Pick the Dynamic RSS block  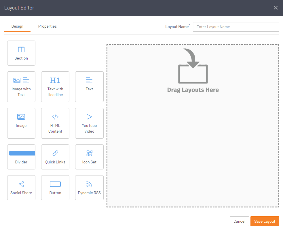pos(89,188)
